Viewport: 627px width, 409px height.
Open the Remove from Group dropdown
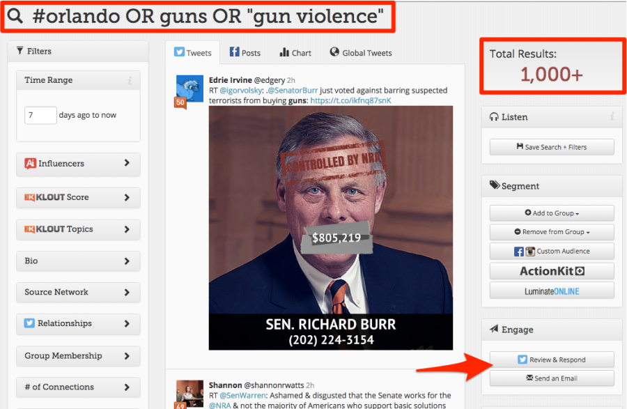click(552, 232)
